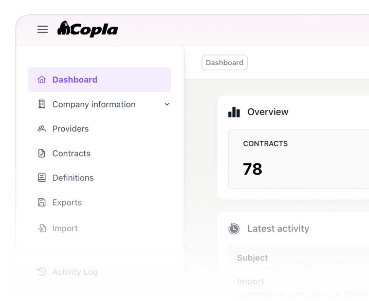Open Providers in the sidebar
The image size is (369, 301).
point(70,129)
